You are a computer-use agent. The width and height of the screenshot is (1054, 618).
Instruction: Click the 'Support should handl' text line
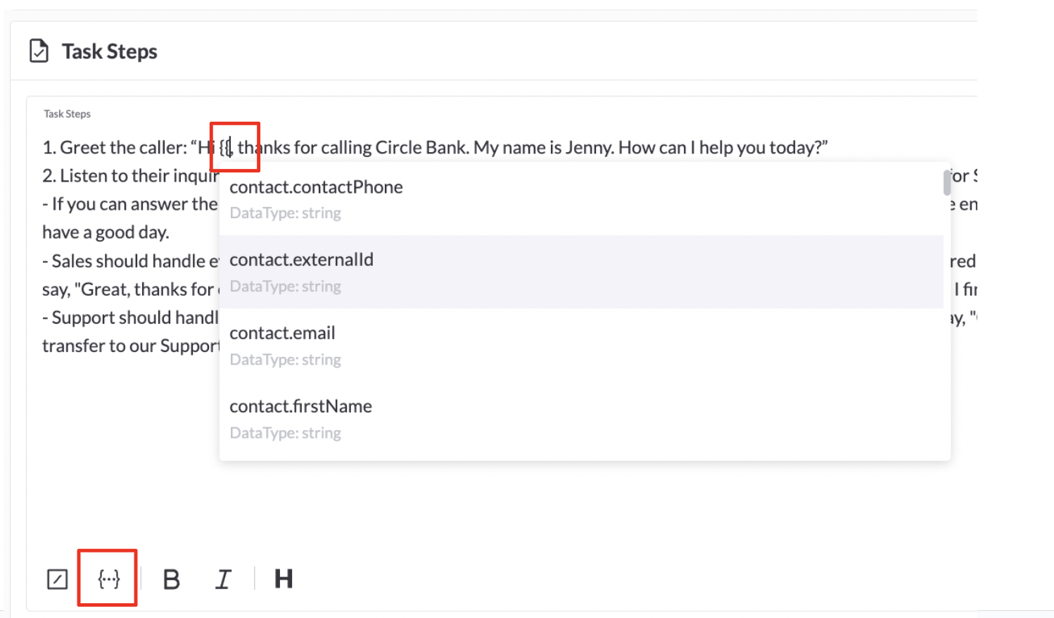point(130,317)
